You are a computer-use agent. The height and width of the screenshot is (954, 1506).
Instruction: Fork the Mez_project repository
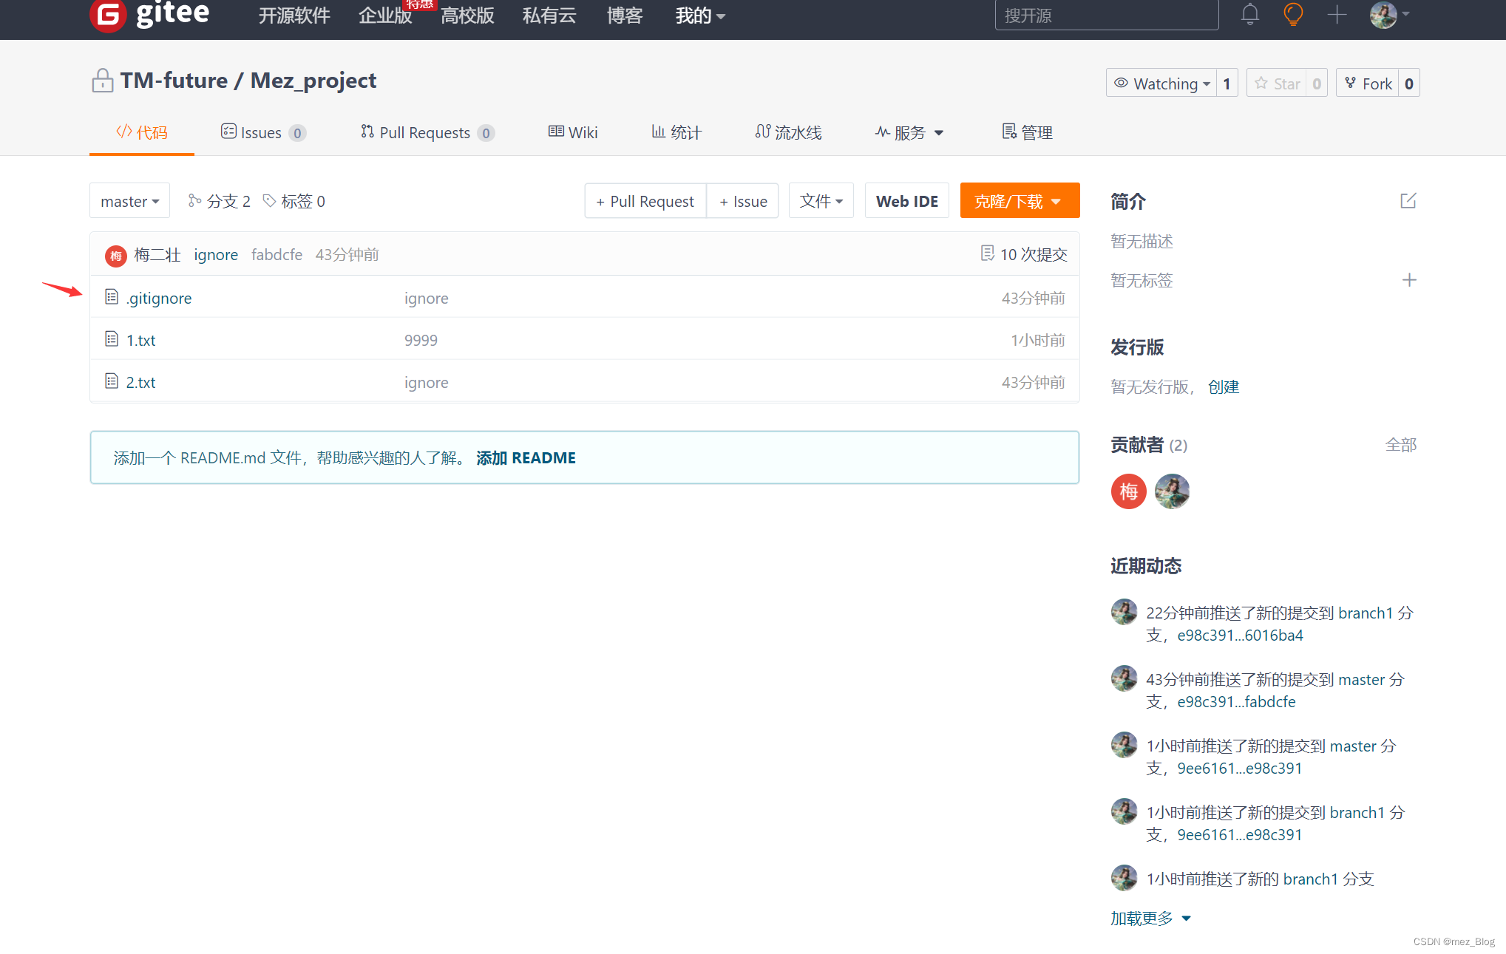click(x=1368, y=84)
